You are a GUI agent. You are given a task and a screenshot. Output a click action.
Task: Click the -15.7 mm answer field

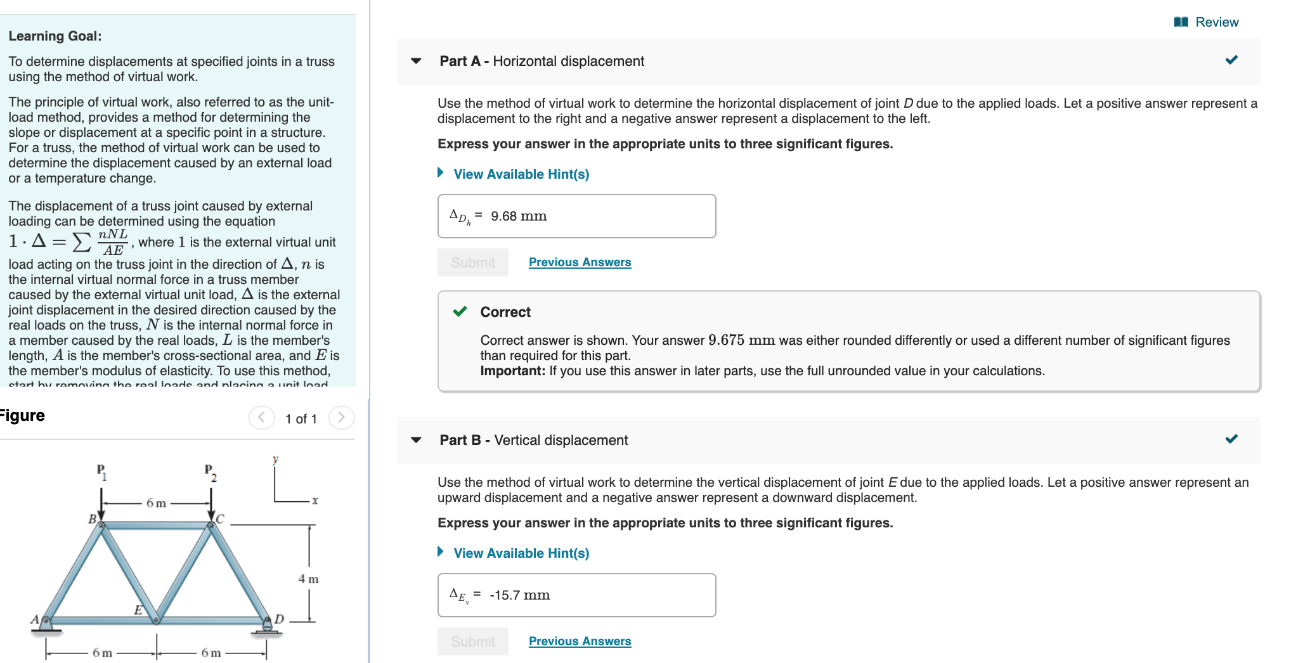coord(576,595)
